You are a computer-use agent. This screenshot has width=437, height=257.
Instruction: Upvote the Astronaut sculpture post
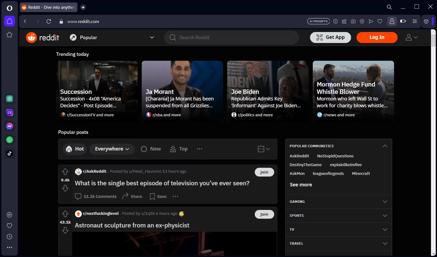65,214
